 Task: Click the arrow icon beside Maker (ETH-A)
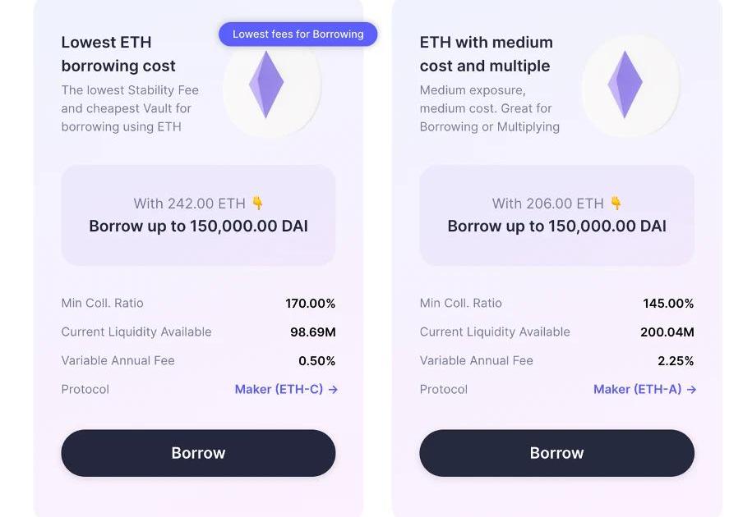(691, 390)
